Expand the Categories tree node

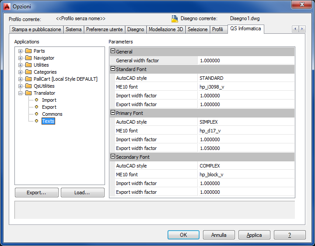20,72
